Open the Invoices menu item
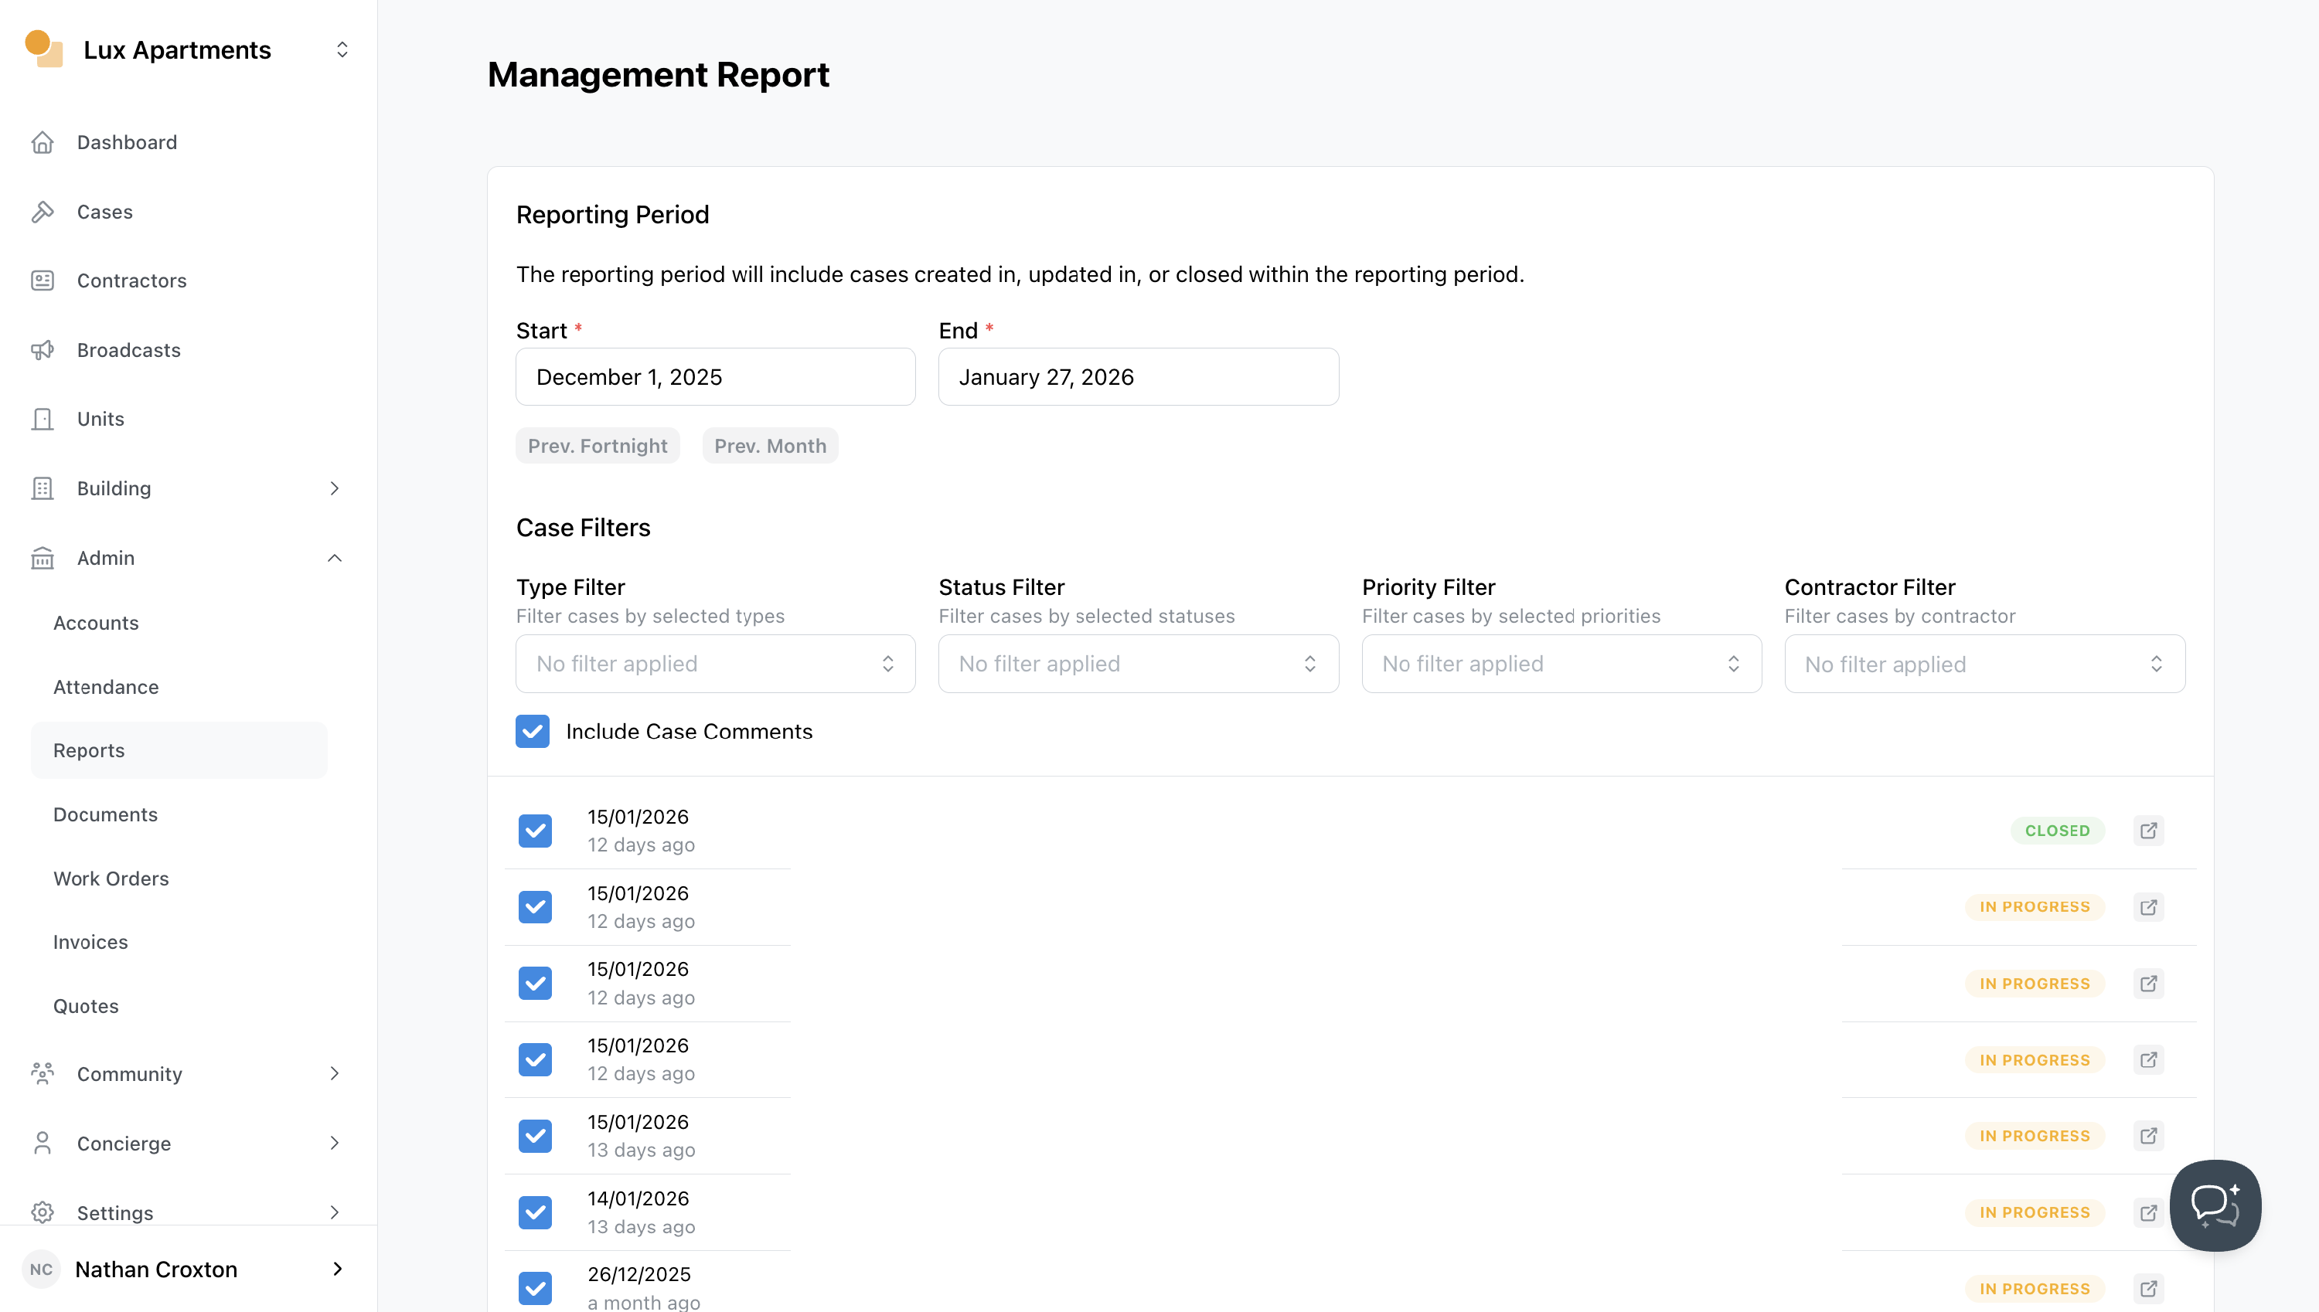Image resolution: width=2319 pixels, height=1312 pixels. (x=90, y=942)
